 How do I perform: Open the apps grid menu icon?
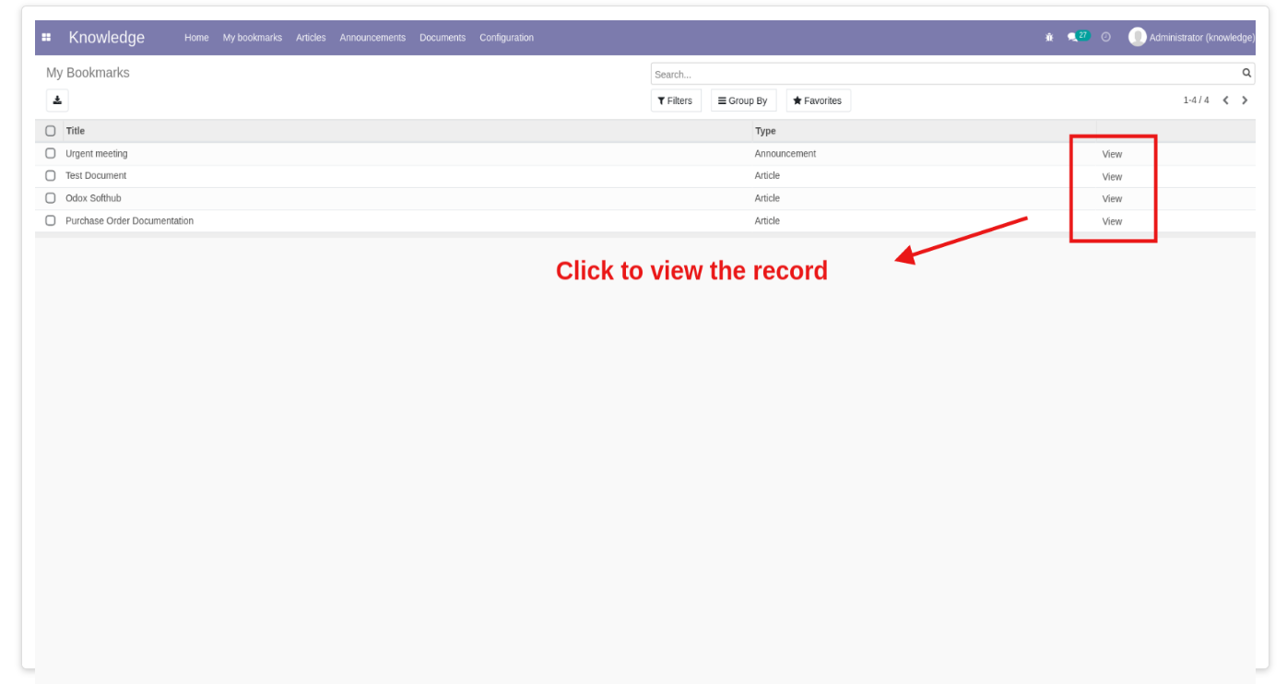[x=46, y=38]
